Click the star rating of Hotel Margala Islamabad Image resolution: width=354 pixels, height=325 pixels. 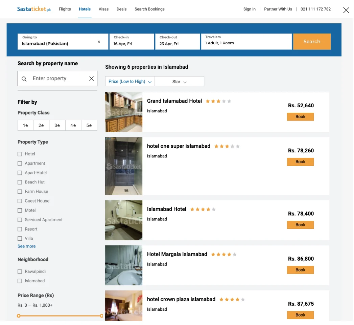(x=224, y=255)
